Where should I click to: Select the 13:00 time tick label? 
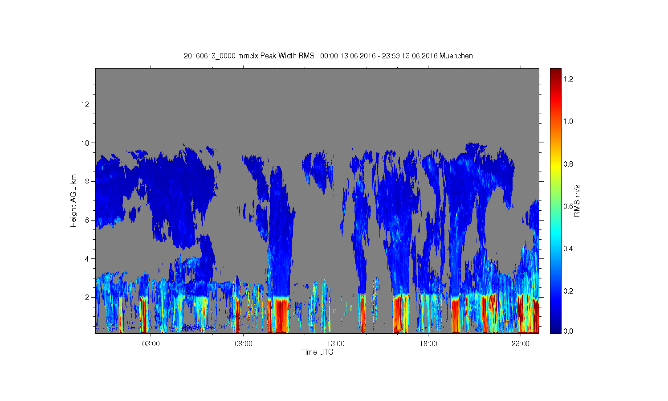336,344
